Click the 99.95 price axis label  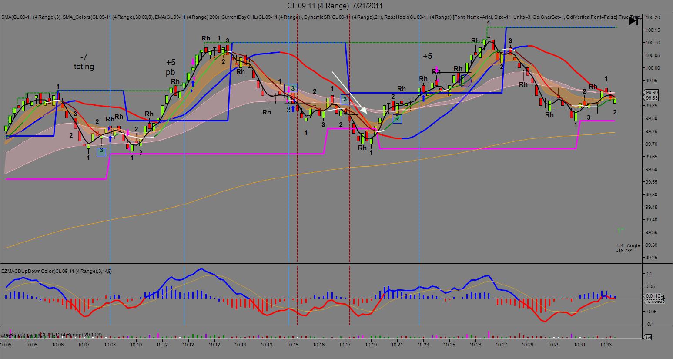click(x=653, y=81)
